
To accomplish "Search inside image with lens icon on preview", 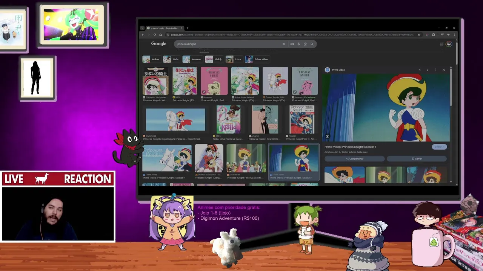I will coord(328,136).
